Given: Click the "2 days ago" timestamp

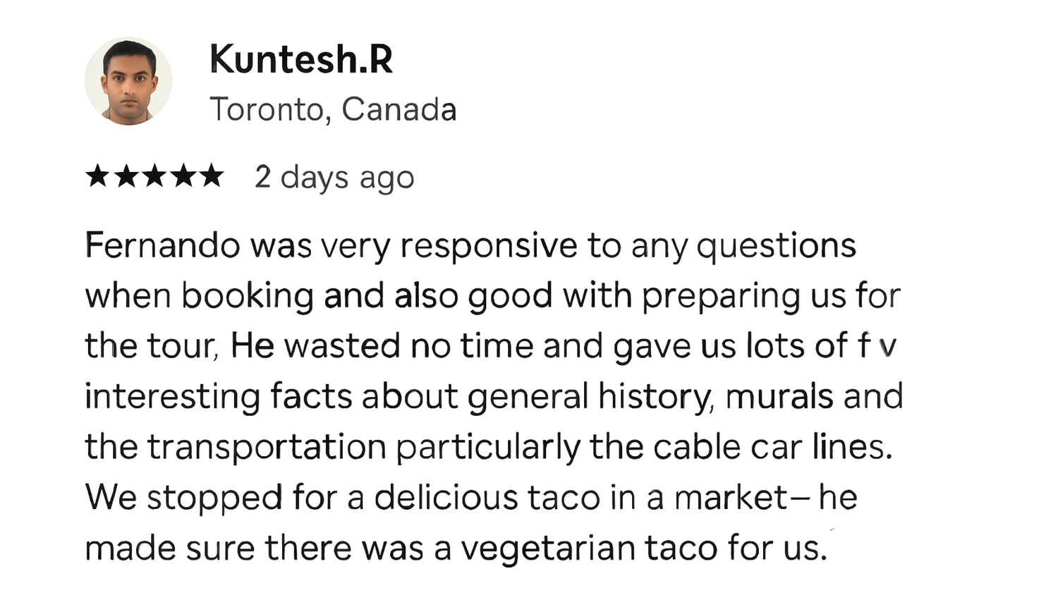Looking at the screenshot, I should coord(334,177).
